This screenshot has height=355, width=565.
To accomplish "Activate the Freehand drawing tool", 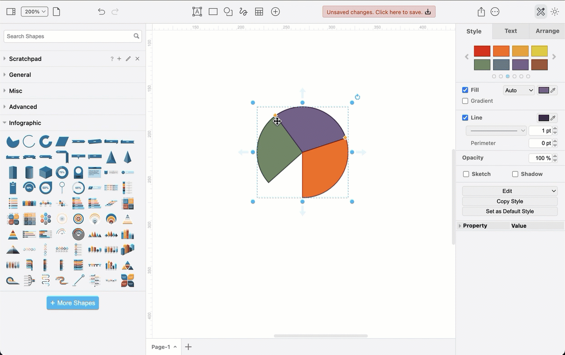I will click(x=243, y=11).
